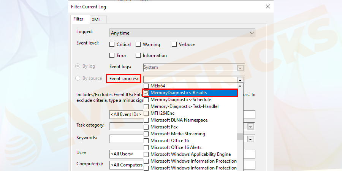Uncheck MemoryDiagnostics-Results source
The height and width of the screenshot is (171, 342).
[146, 93]
